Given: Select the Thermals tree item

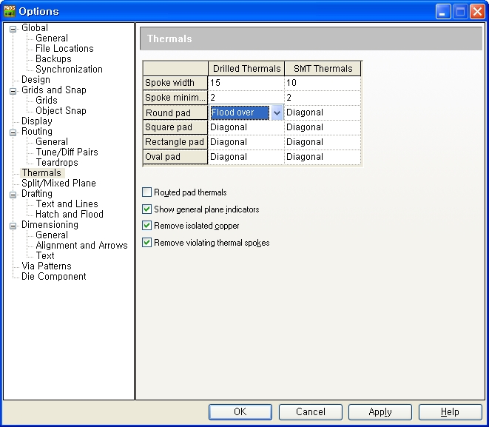Looking at the screenshot, I should (41, 172).
